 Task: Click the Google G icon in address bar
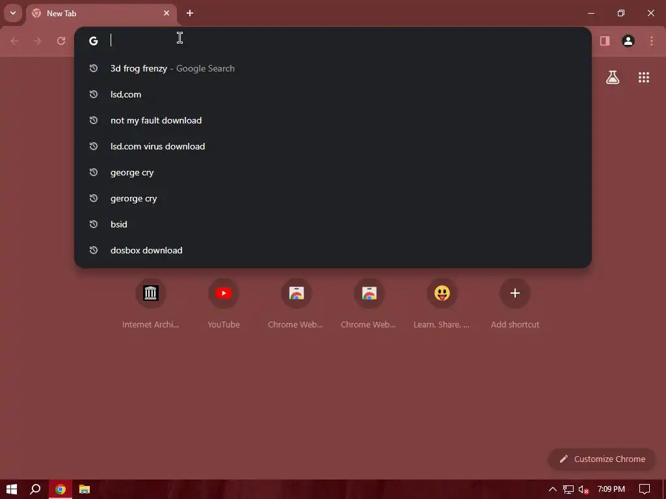coord(94,41)
